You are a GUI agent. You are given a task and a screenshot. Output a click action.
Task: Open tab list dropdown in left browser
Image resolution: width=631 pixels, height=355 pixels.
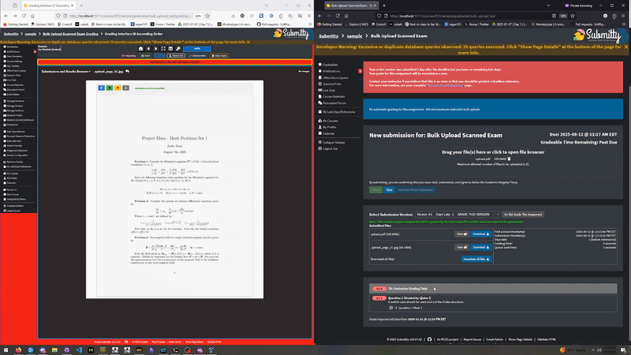tap(266, 6)
